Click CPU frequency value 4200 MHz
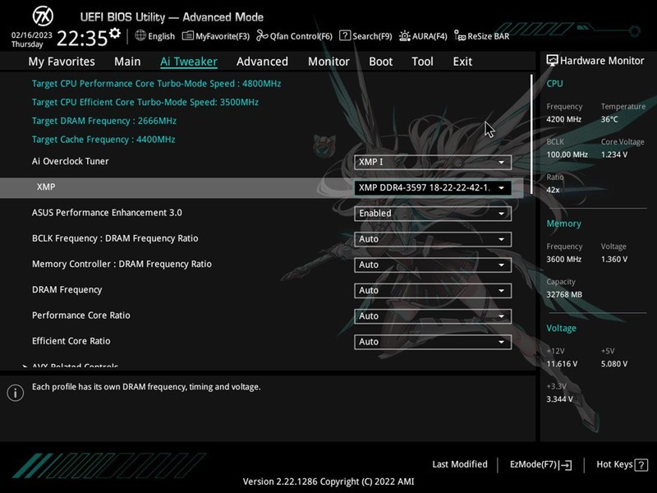 pyautogui.click(x=563, y=119)
